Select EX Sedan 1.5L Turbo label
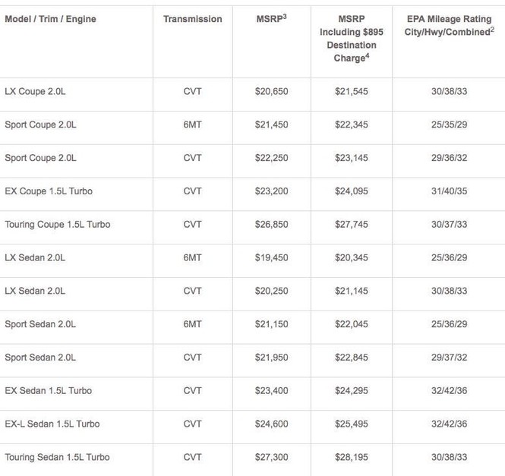 [49, 391]
